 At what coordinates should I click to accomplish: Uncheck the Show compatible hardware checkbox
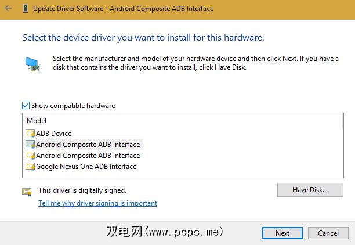coord(26,106)
